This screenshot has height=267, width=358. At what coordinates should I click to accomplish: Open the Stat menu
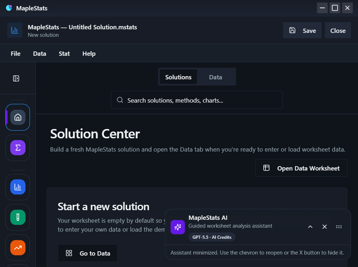[64, 54]
